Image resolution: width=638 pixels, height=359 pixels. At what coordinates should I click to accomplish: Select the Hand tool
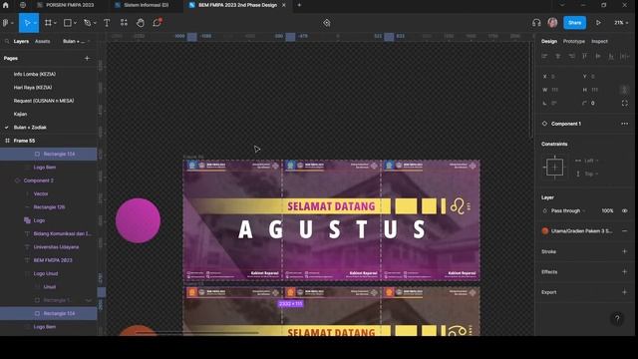[x=141, y=23]
